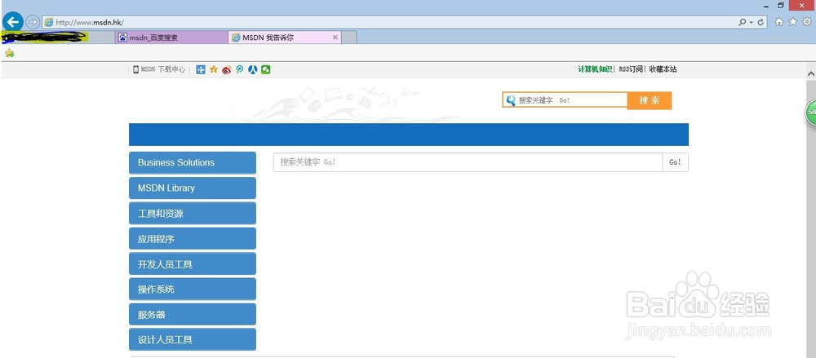The image size is (816, 358).
Task: Open Favorites with the star icon
Action: click(x=793, y=22)
